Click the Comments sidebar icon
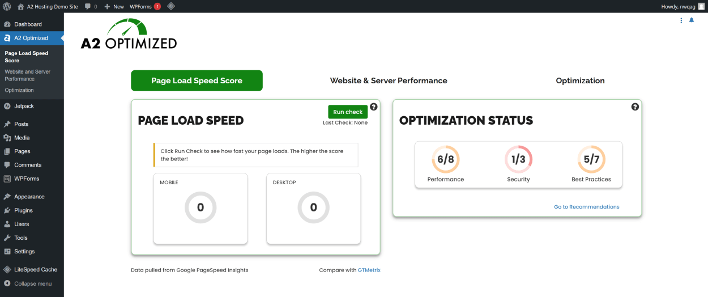This screenshot has width=708, height=297. pyautogui.click(x=7, y=165)
